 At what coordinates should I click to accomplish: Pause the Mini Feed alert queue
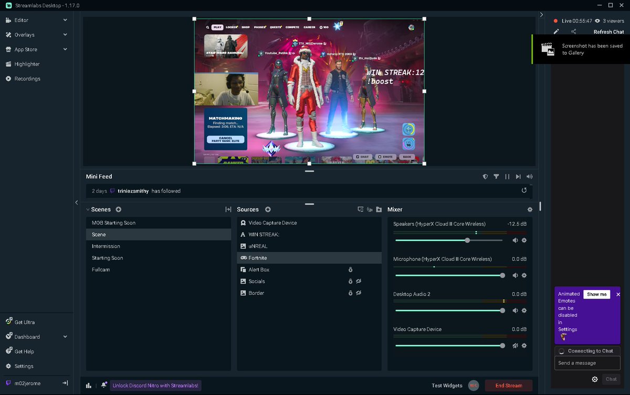(507, 177)
